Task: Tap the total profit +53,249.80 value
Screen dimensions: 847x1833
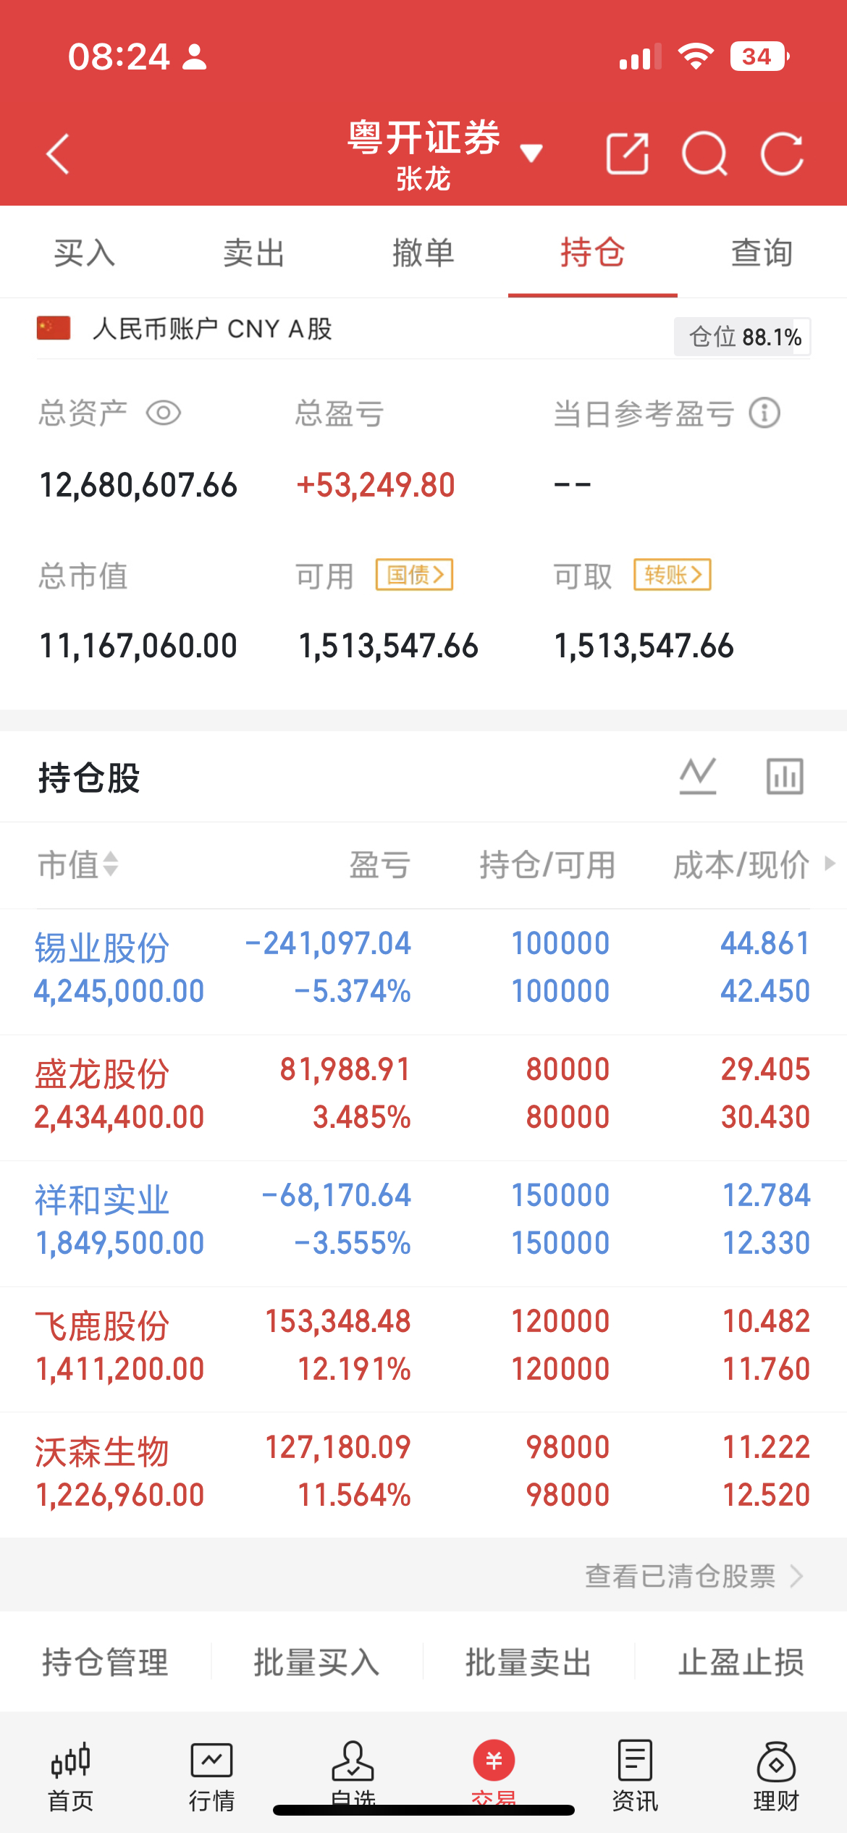Action: click(x=376, y=484)
